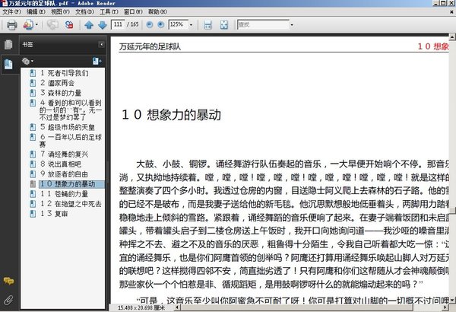Screen dimensions: 456x312
Task: Click bookmark icon beside 1 死者引导我们
Action: point(33,73)
